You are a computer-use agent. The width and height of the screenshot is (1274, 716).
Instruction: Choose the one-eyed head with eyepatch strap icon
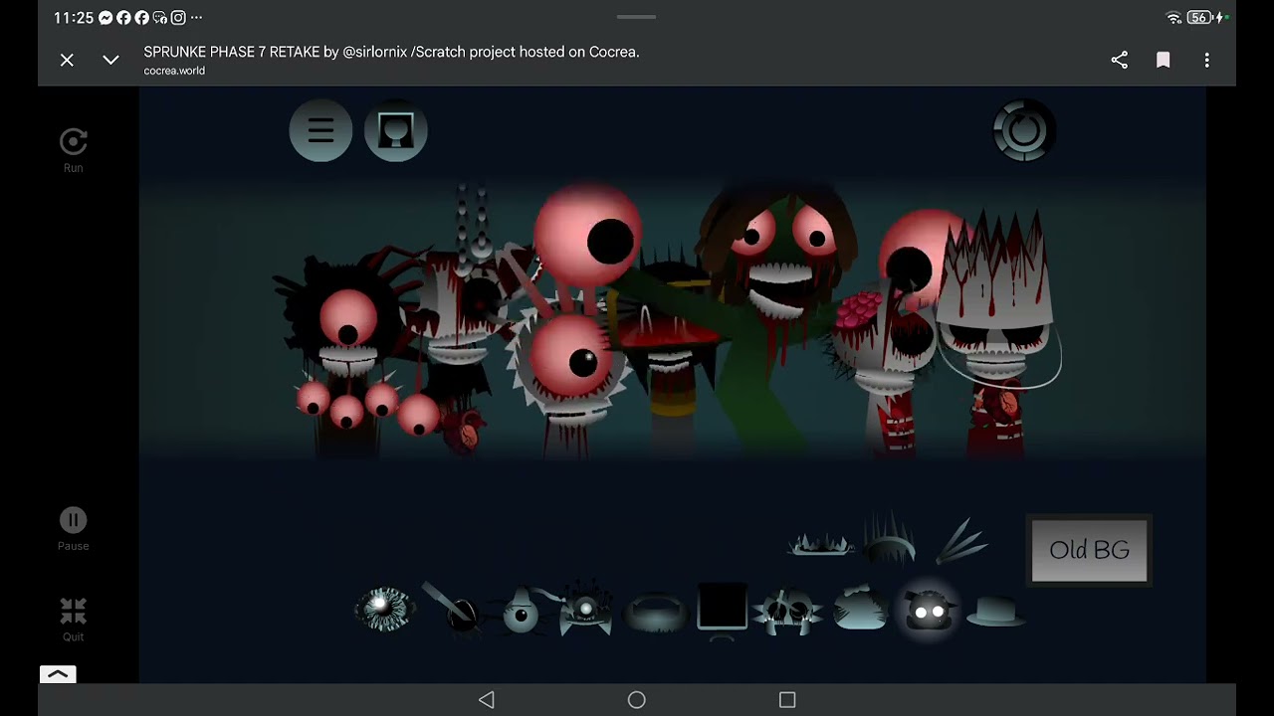tap(521, 611)
